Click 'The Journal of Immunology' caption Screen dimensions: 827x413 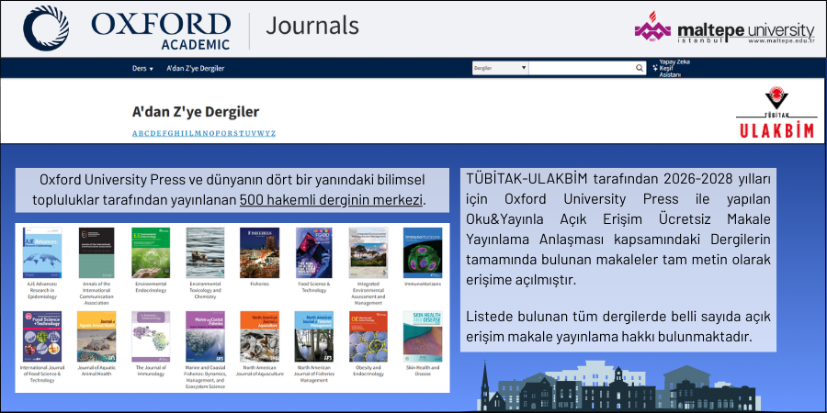(x=151, y=371)
